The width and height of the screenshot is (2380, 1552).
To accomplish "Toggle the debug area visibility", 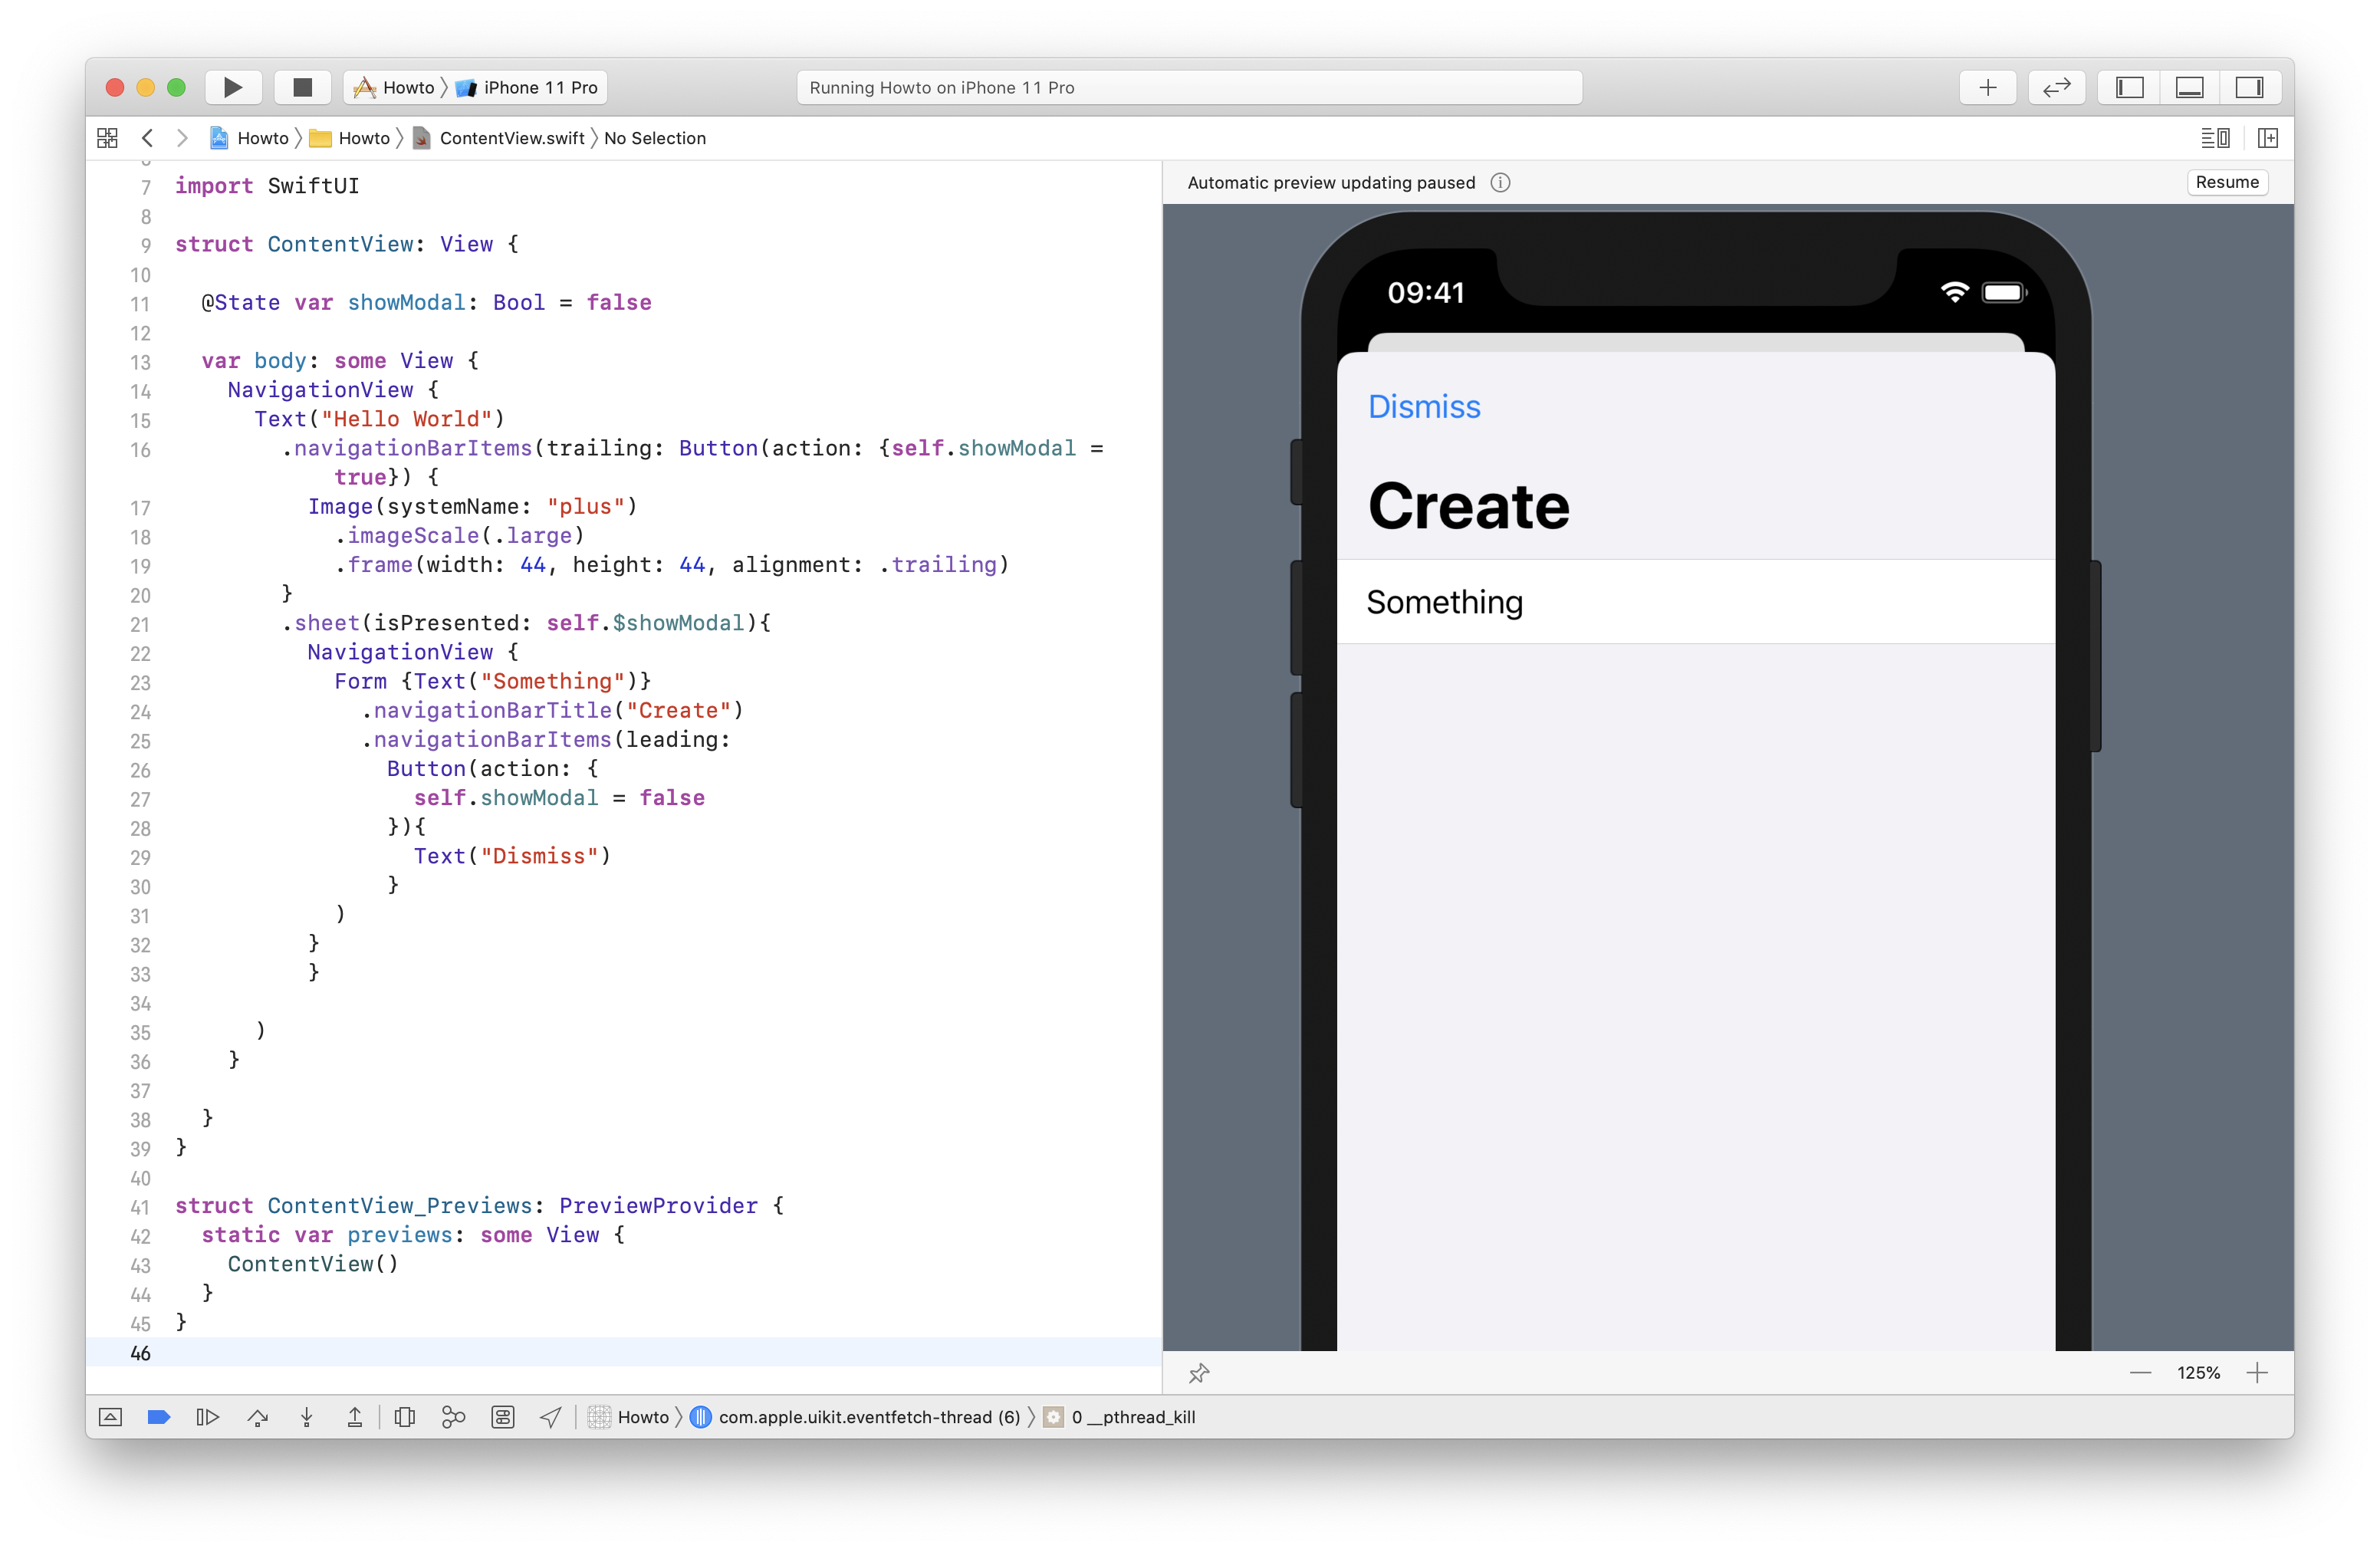I will coord(2190,87).
